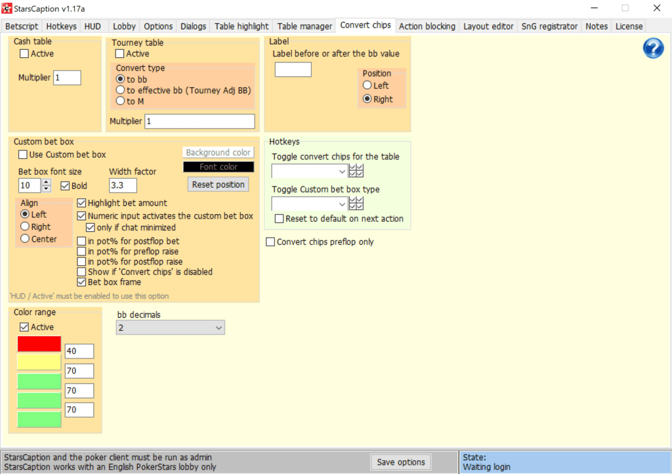Enable Tourney table Active checkbox
This screenshot has height=474, width=672.
pyautogui.click(x=120, y=54)
